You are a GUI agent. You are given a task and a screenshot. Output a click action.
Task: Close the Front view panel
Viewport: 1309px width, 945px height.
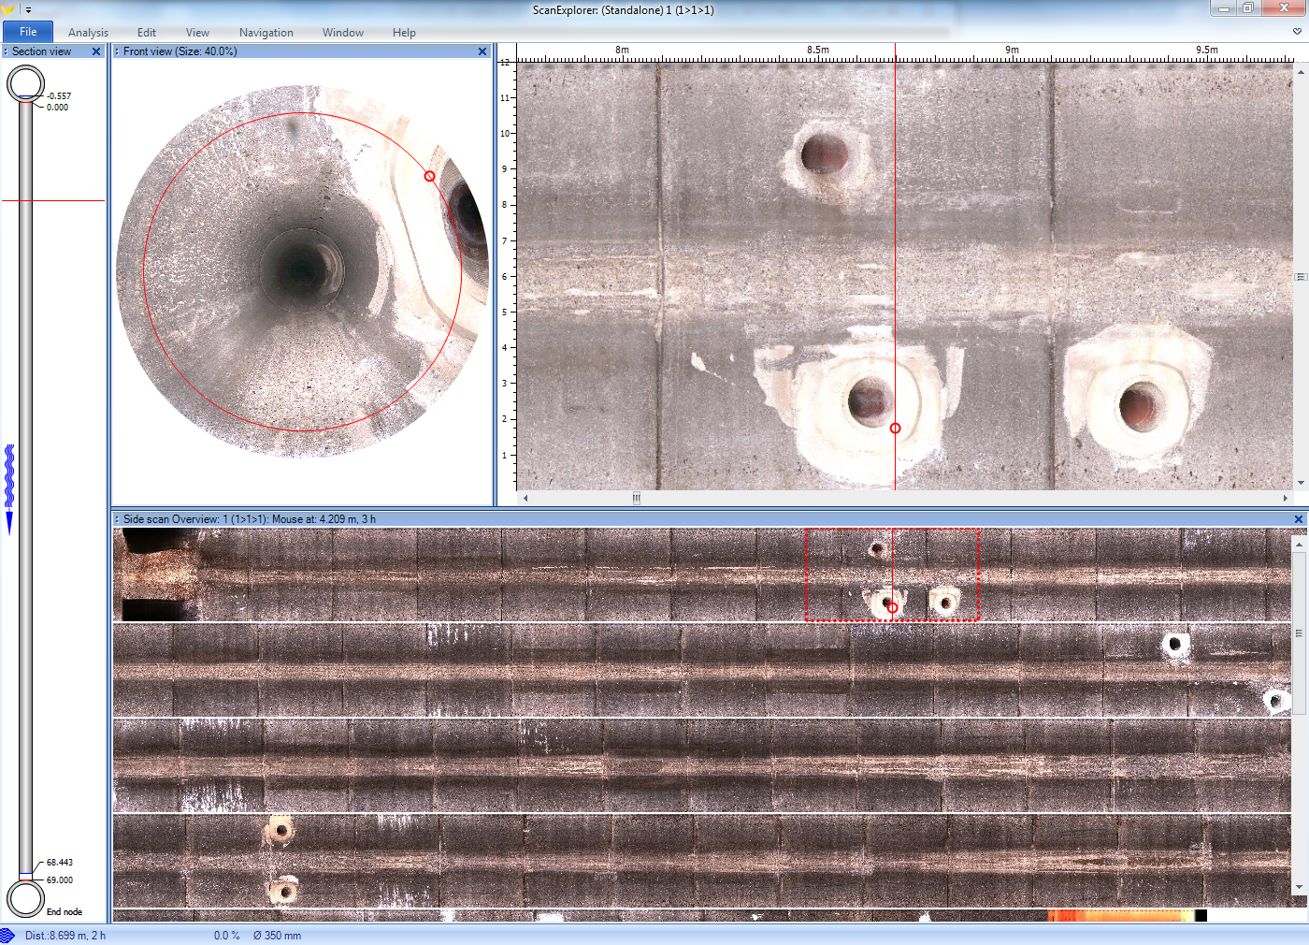[482, 51]
